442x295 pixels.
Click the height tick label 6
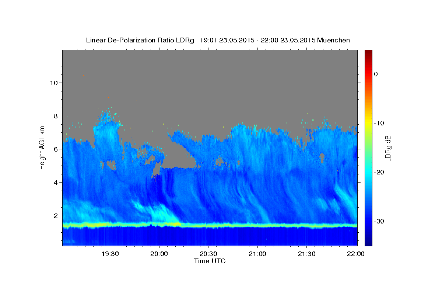55,149
